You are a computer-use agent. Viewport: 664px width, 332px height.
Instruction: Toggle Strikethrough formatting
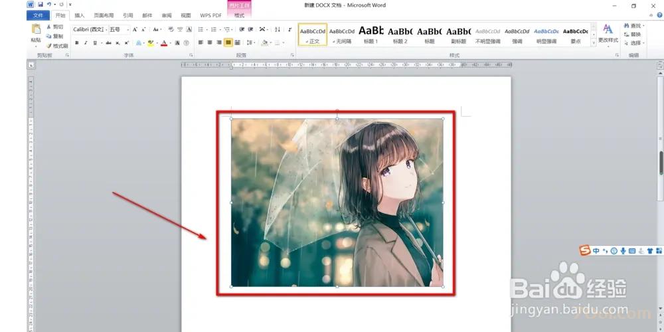pos(108,42)
